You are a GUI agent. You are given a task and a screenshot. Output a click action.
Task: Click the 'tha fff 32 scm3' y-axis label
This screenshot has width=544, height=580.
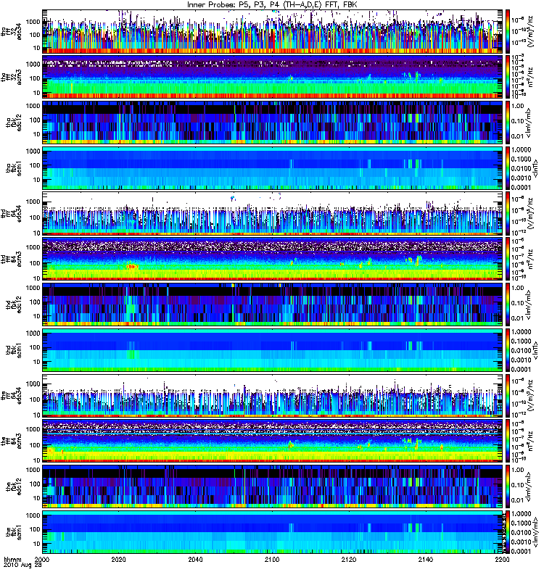click(x=11, y=78)
